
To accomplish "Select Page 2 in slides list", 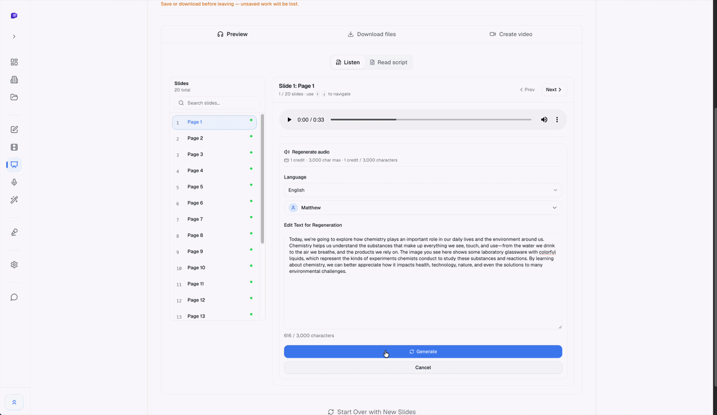I will point(214,138).
